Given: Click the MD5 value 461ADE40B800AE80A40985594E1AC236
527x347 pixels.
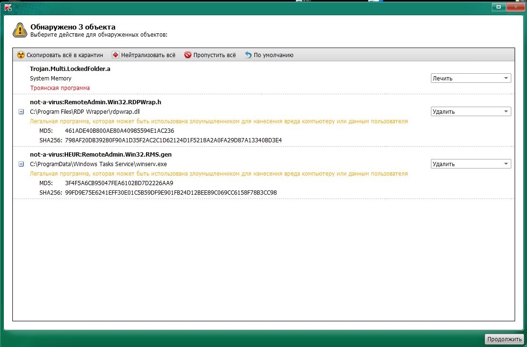Looking at the screenshot, I should [x=120, y=131].
